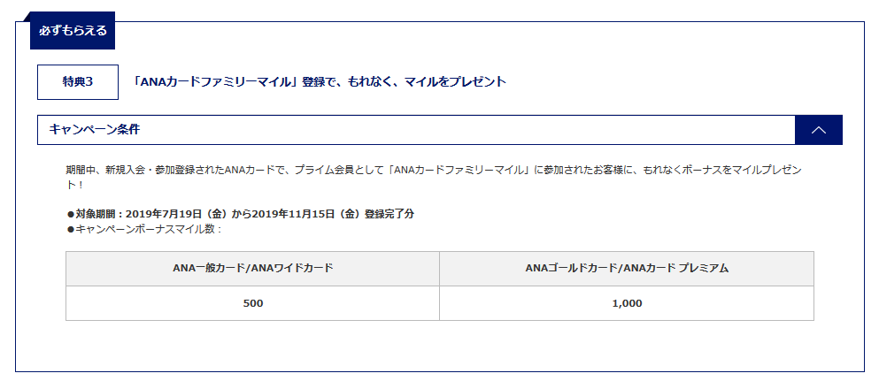
Task: Select the 500 miles table cell
Action: [253, 303]
